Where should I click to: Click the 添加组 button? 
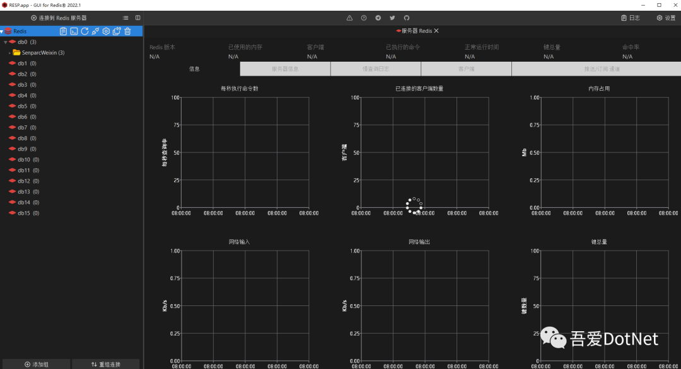pos(37,364)
